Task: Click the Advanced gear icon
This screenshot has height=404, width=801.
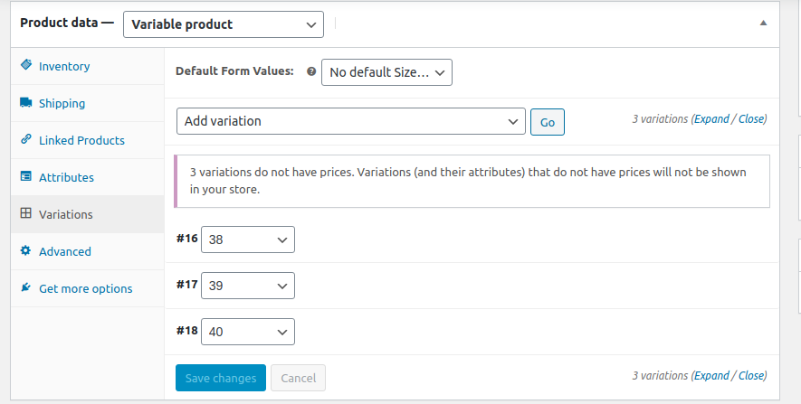Action: click(x=25, y=251)
